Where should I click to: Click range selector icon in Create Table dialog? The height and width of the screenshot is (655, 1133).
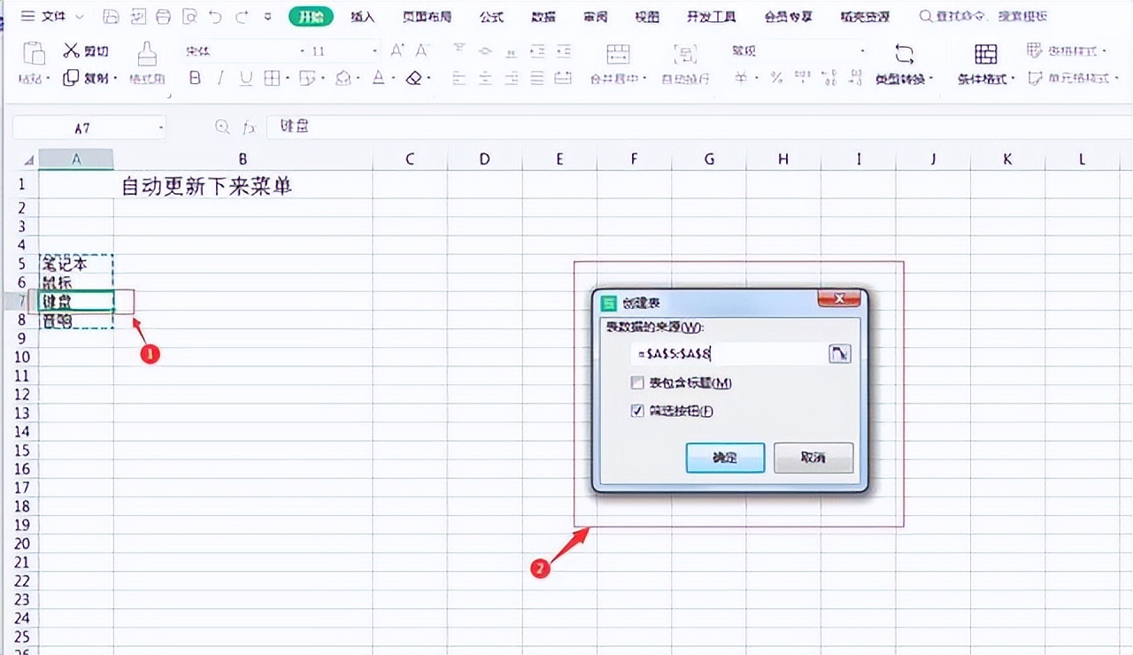pyautogui.click(x=839, y=354)
